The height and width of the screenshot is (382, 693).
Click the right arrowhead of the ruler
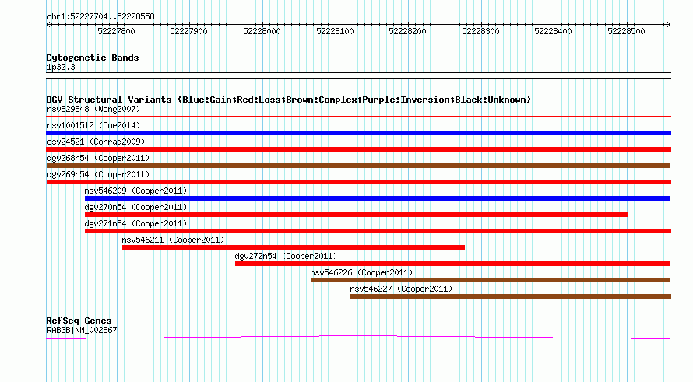point(668,25)
